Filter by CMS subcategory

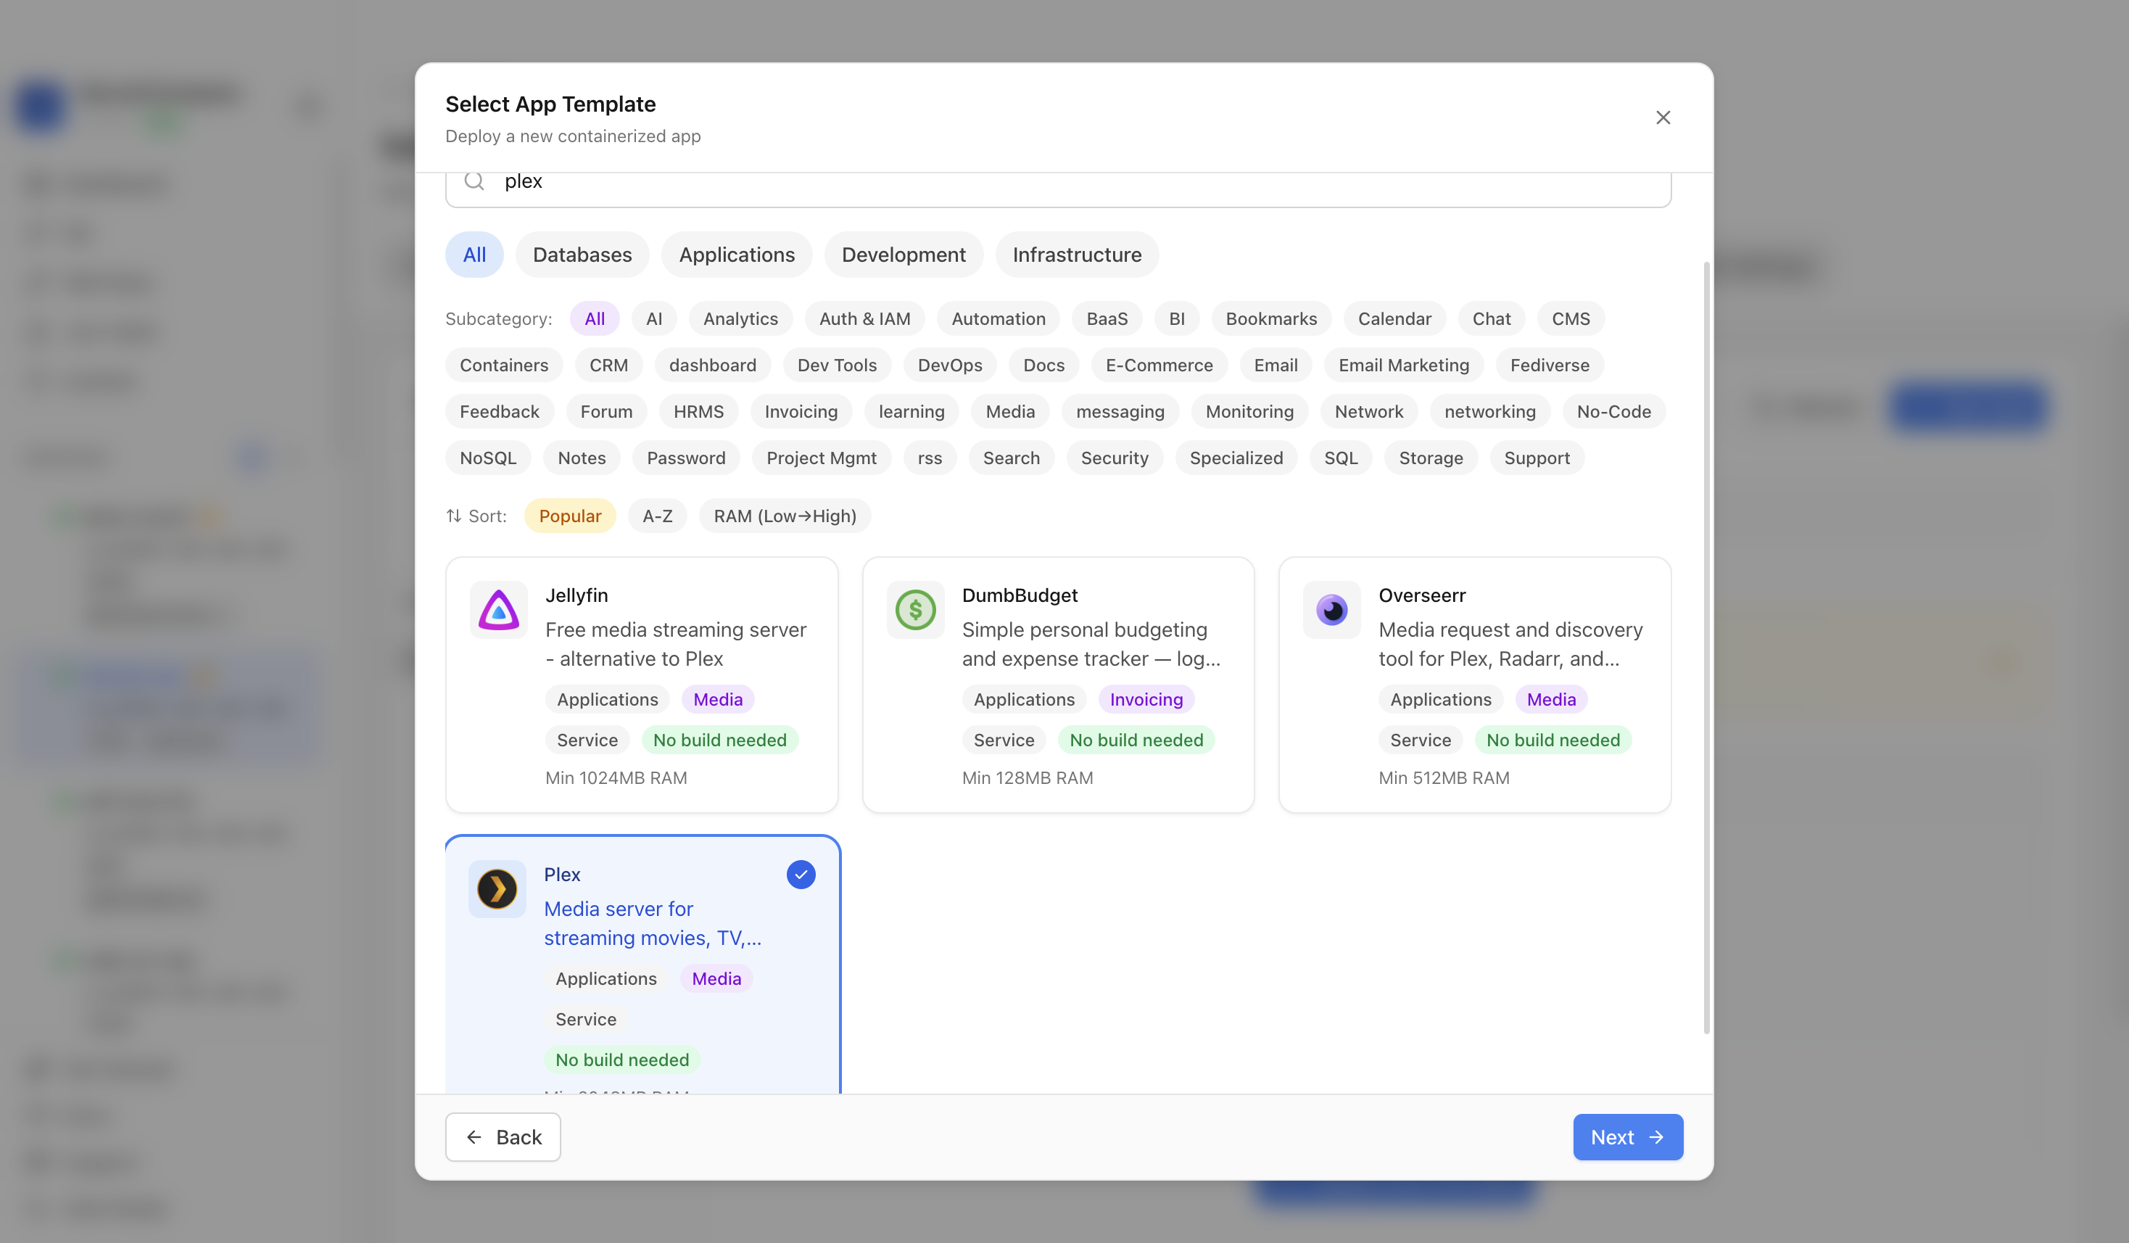[1571, 318]
